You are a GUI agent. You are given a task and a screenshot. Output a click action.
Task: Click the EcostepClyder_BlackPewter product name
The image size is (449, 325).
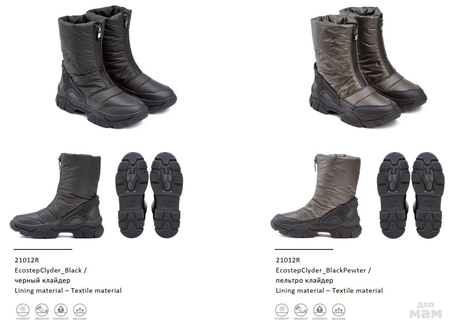coord(321,270)
